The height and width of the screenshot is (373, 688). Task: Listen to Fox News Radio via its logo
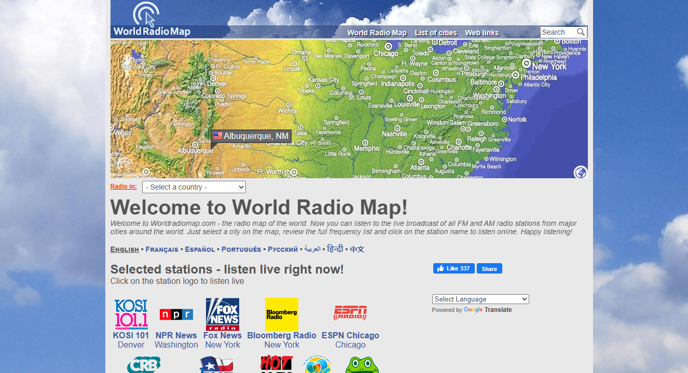tap(222, 314)
